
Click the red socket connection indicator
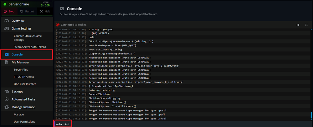pyautogui.click(x=58, y=25)
